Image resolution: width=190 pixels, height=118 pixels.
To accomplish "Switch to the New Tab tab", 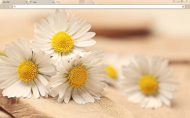I will click(14, 2).
